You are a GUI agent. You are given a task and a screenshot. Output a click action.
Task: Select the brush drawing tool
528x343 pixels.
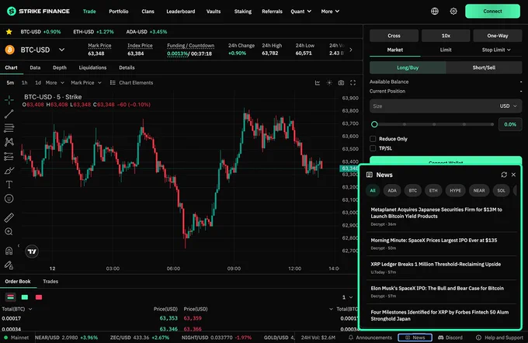[x=9, y=170]
